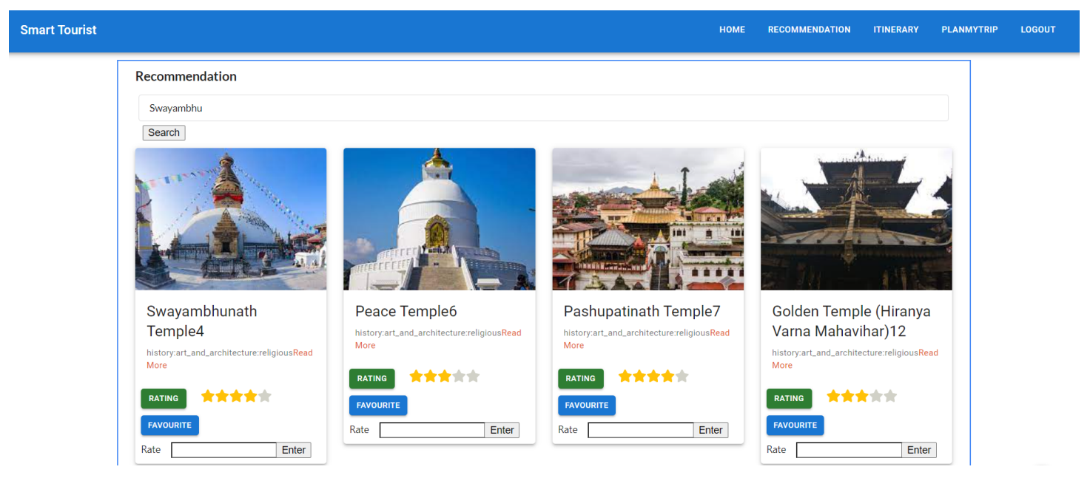Screen dimensions: 1090x478
Task: Click the second star on the Swayambhunath Temple rating
Action: (222, 396)
